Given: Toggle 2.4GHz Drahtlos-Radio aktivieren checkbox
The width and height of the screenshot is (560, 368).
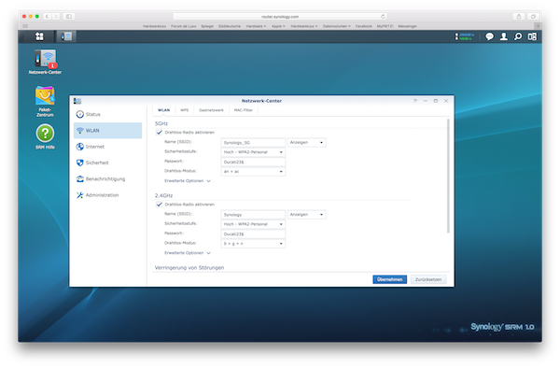Looking at the screenshot, I should pos(160,205).
